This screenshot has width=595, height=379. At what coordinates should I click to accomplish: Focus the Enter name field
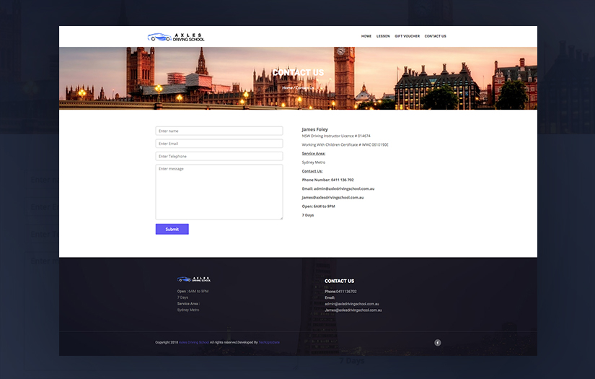coord(219,131)
